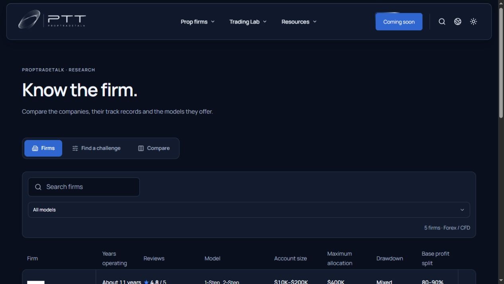
Task: Click the 'About 11 years' cell
Action: coord(122,282)
